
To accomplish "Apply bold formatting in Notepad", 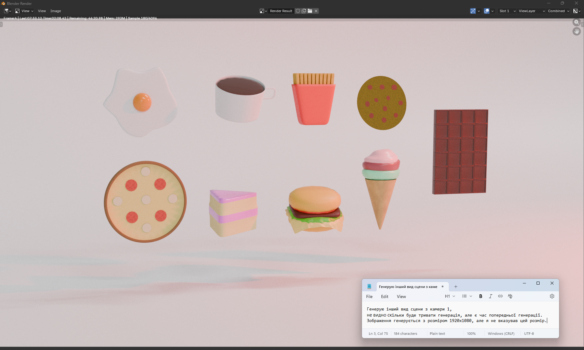I will (x=481, y=296).
